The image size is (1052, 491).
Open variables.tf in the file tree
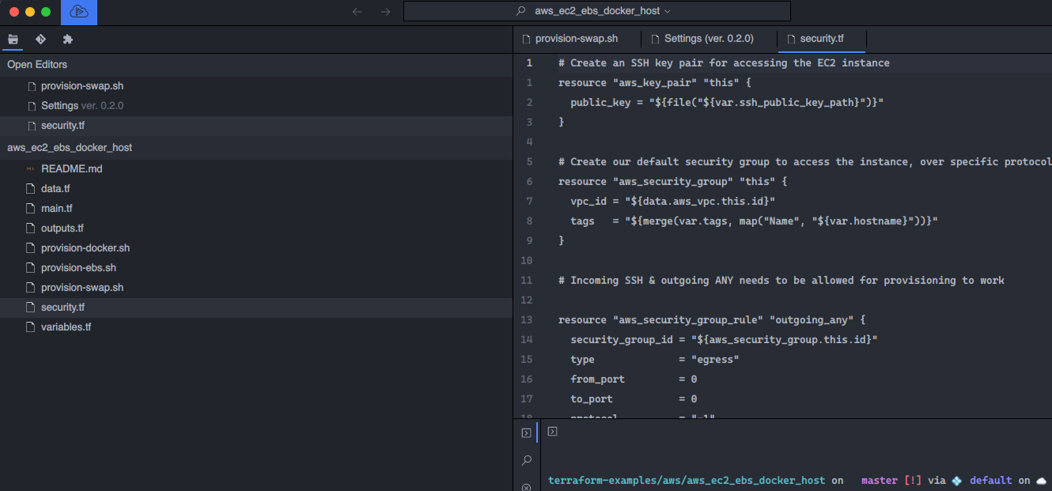pos(66,327)
